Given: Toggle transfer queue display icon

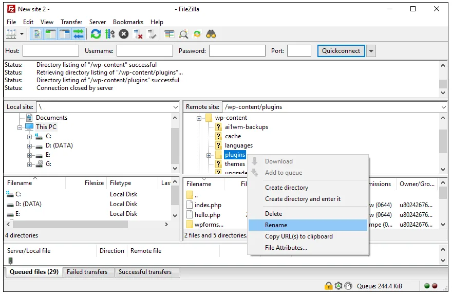Looking at the screenshot, I should [79, 34].
